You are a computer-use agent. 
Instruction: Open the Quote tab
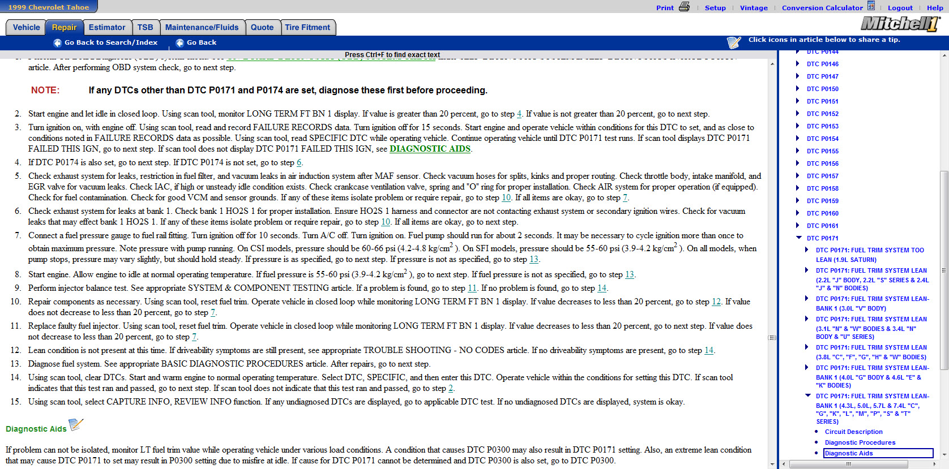[262, 27]
